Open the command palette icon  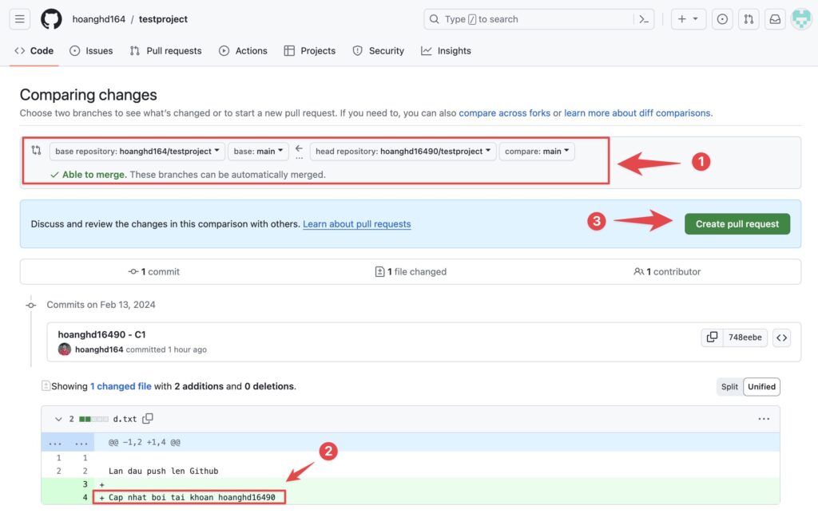click(x=644, y=19)
